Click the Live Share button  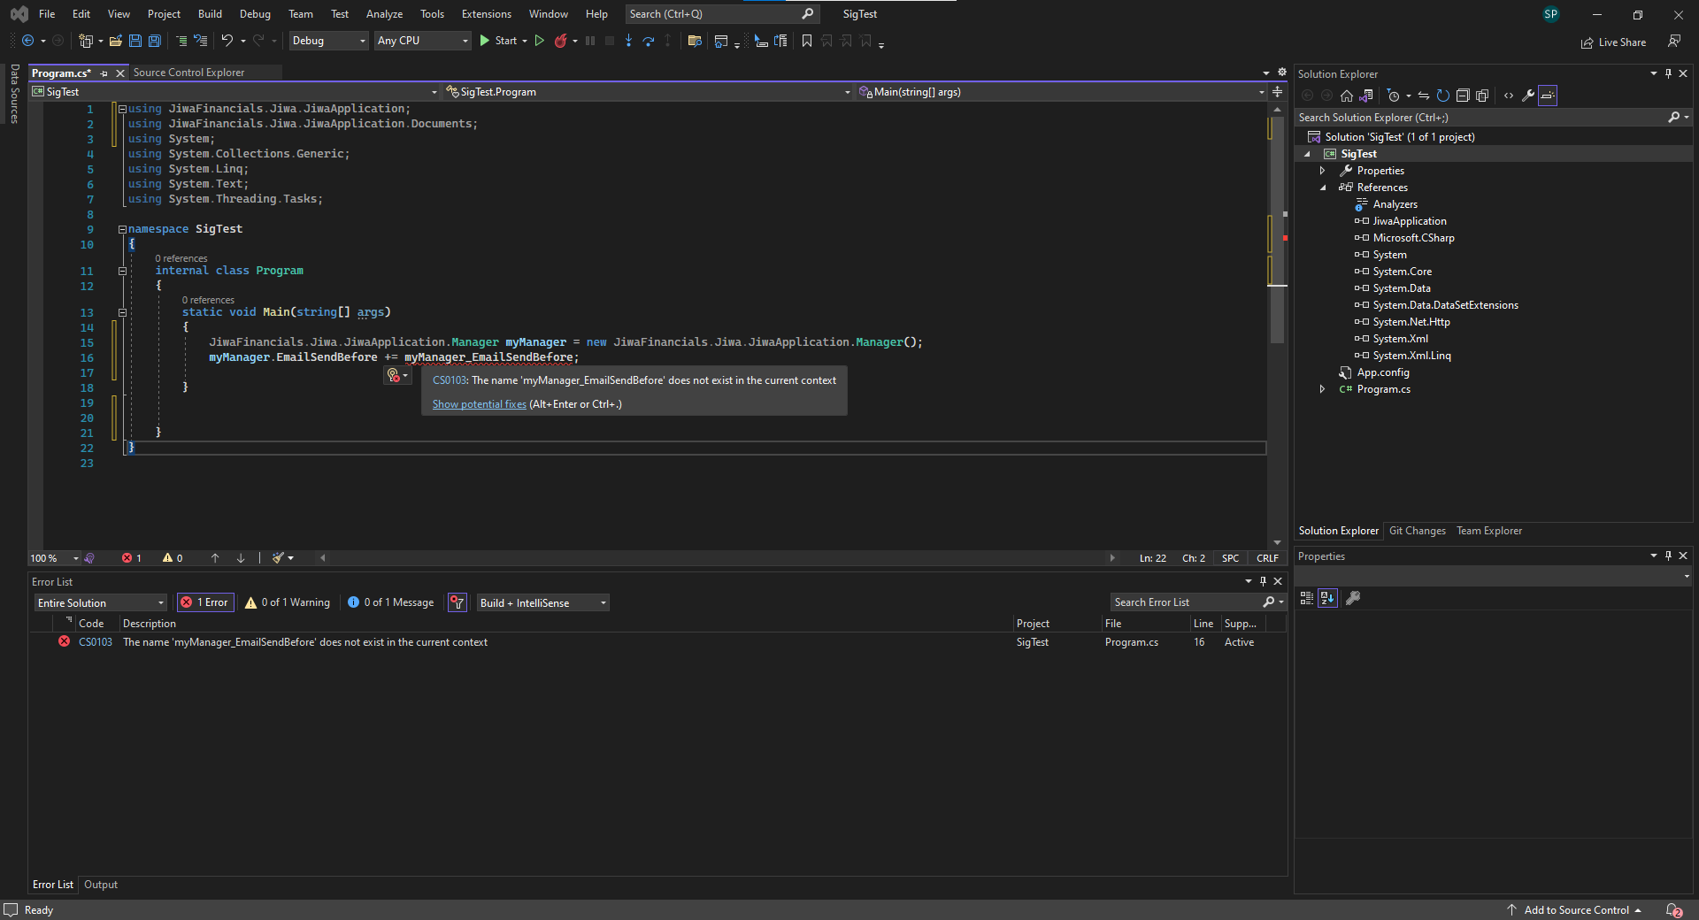[1613, 42]
